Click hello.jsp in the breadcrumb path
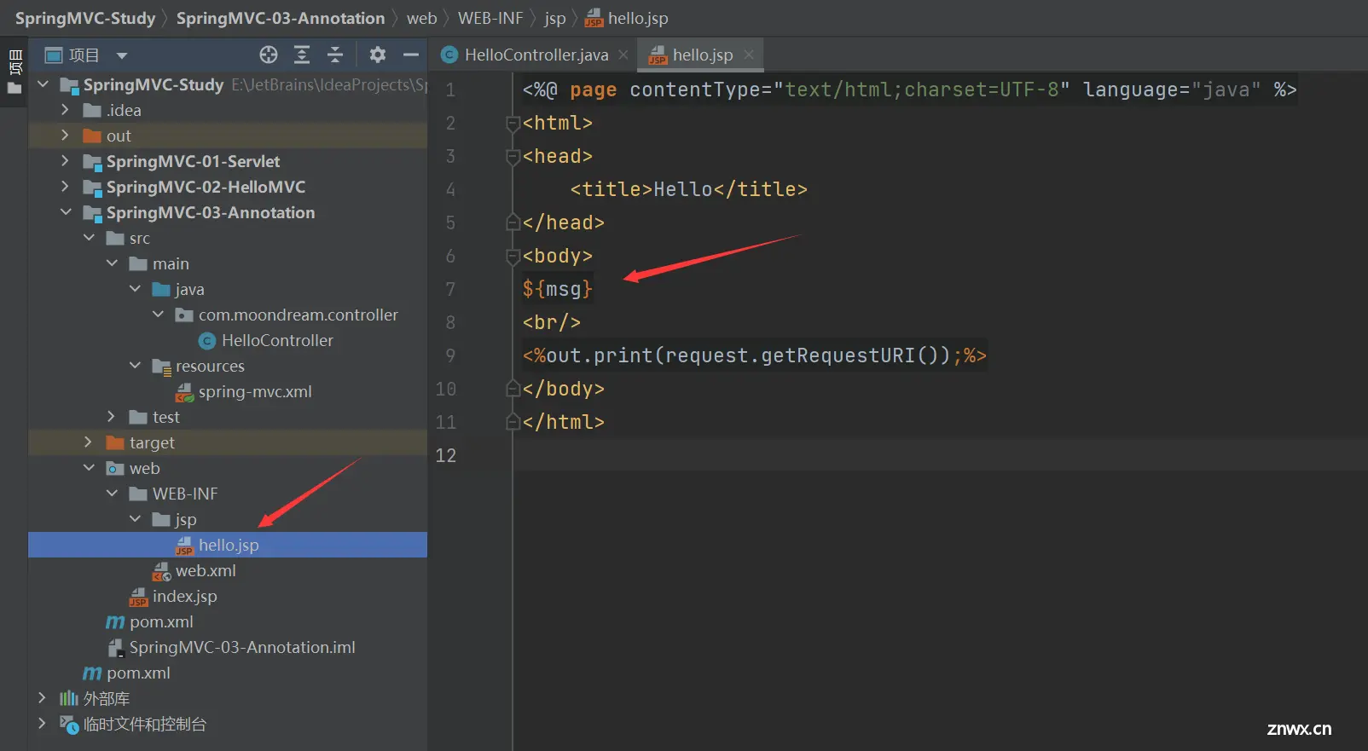The height and width of the screenshot is (751, 1368). 638,18
